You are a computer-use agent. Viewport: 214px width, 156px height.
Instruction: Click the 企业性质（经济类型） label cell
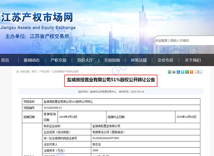tap(67, 132)
